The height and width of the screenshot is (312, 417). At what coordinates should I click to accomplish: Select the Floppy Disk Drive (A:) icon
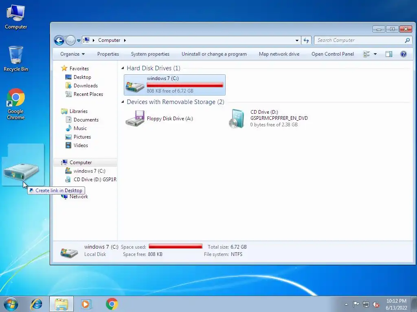[x=135, y=118]
